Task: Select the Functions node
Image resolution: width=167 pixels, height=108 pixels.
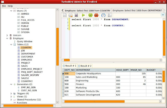Action: pos(22,103)
